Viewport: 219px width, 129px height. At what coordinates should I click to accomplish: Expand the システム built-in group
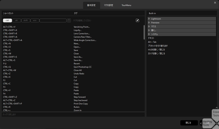click(182, 34)
